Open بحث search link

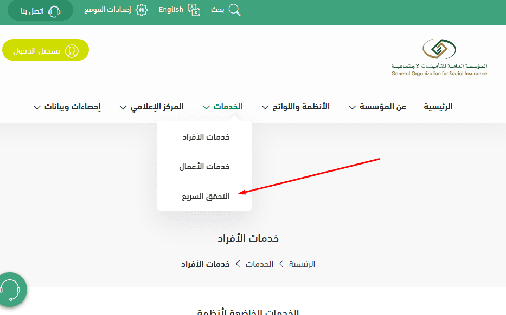217,10
